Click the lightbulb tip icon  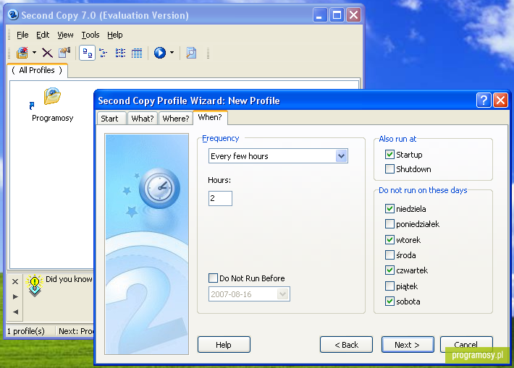35,286
